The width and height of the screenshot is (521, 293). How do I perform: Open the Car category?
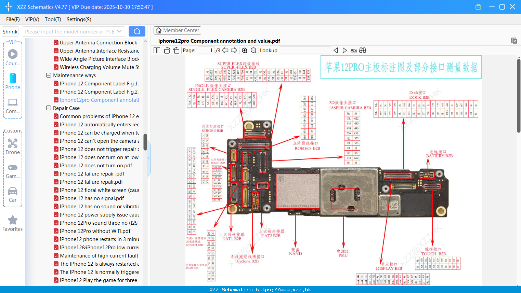pyautogui.click(x=13, y=195)
